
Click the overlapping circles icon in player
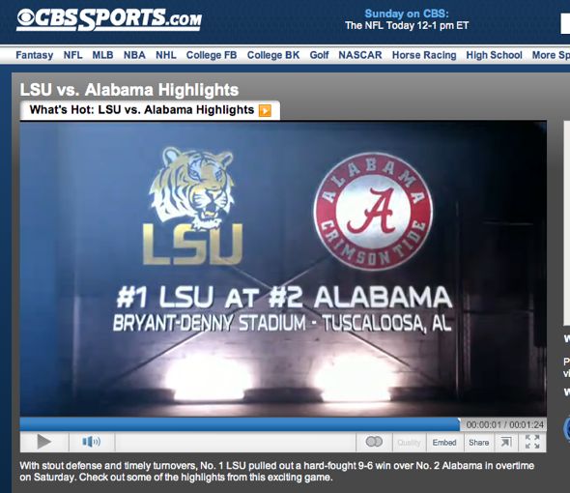(x=374, y=442)
